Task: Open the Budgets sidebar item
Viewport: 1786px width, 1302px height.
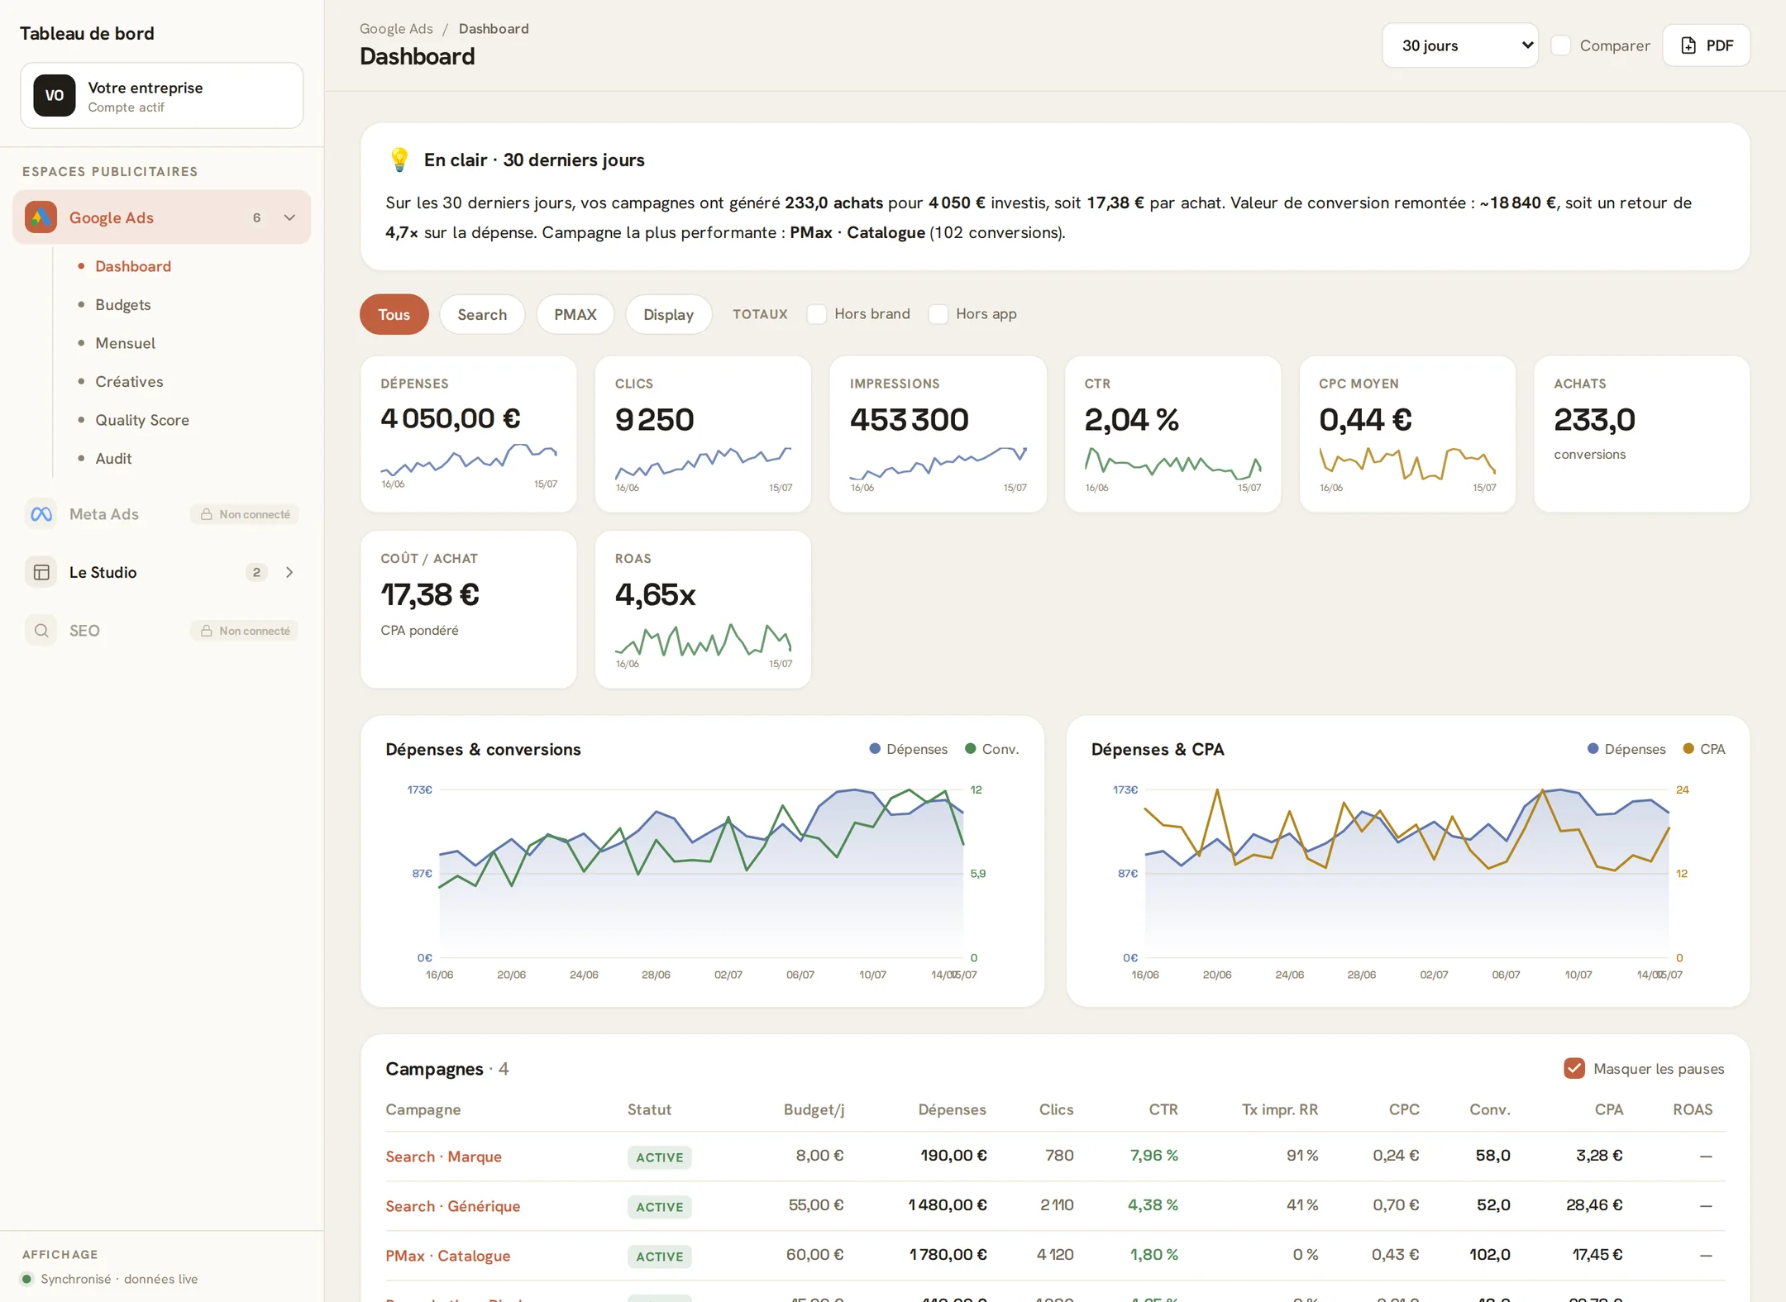Action: [123, 304]
